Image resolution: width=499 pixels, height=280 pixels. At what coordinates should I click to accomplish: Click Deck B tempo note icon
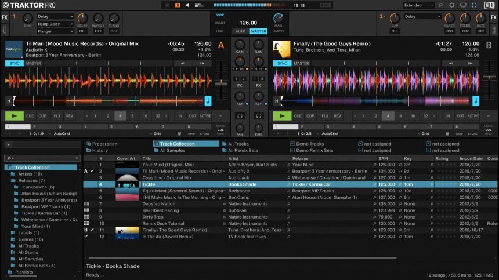click(476, 101)
